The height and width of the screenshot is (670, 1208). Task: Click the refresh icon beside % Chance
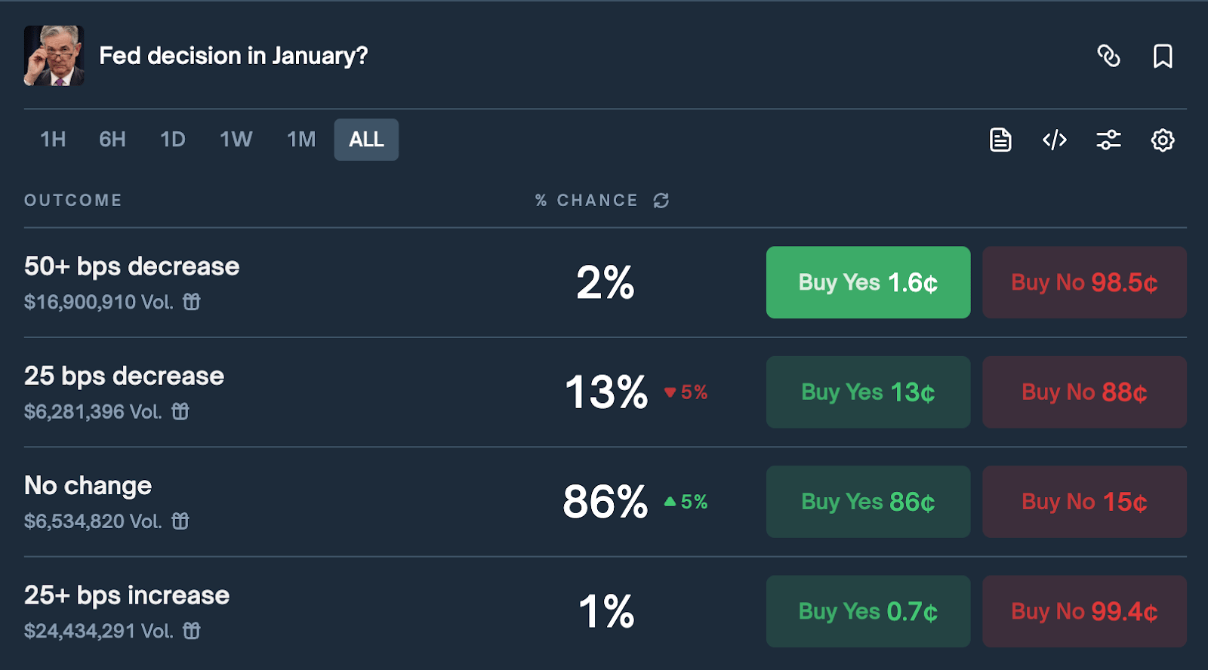point(661,201)
